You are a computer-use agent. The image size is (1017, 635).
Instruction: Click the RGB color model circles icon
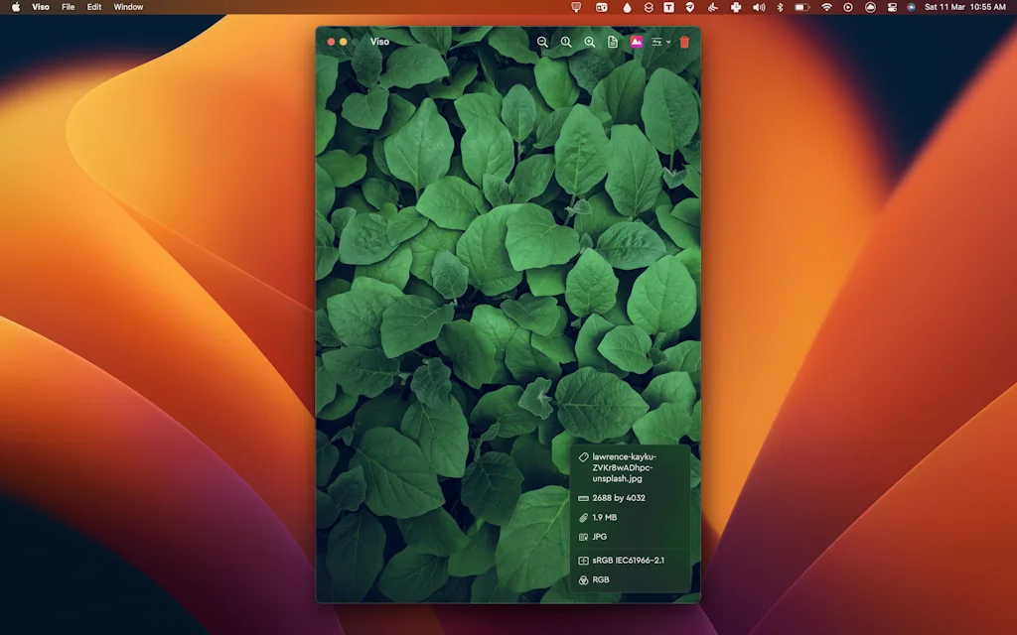584,580
